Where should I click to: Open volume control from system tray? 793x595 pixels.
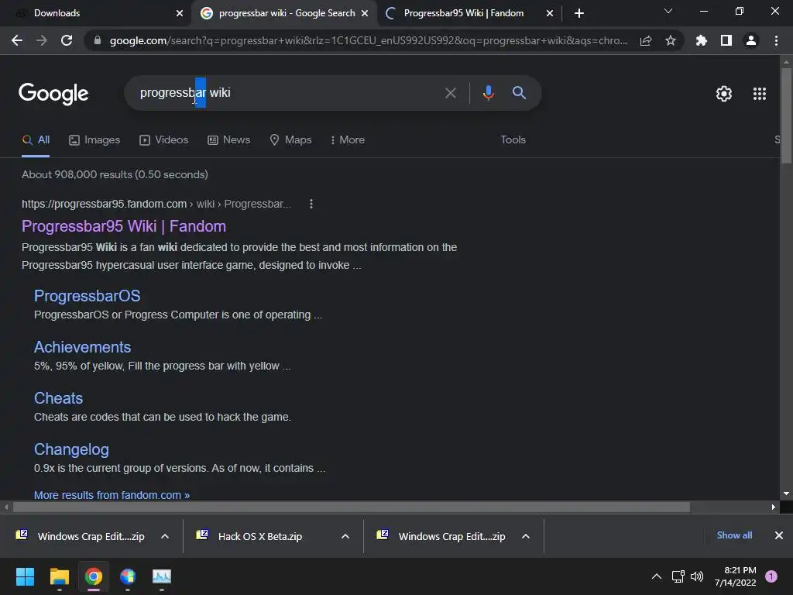click(x=697, y=576)
